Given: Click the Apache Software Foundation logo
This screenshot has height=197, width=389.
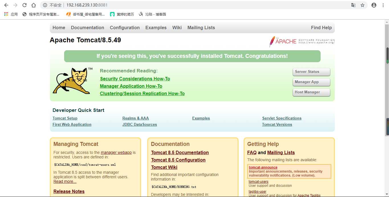Looking at the screenshot, I should (x=302, y=41).
